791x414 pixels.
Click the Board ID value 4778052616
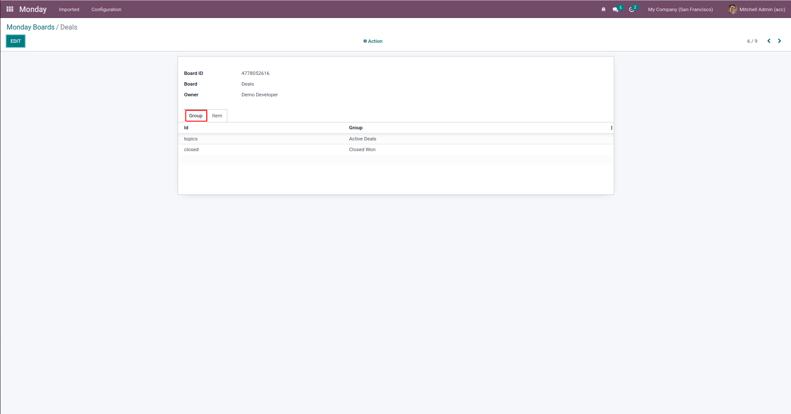pyautogui.click(x=256, y=73)
